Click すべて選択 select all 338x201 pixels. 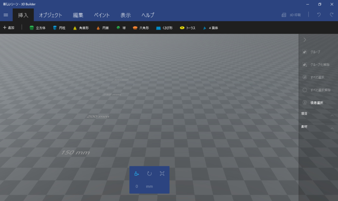coord(313,77)
